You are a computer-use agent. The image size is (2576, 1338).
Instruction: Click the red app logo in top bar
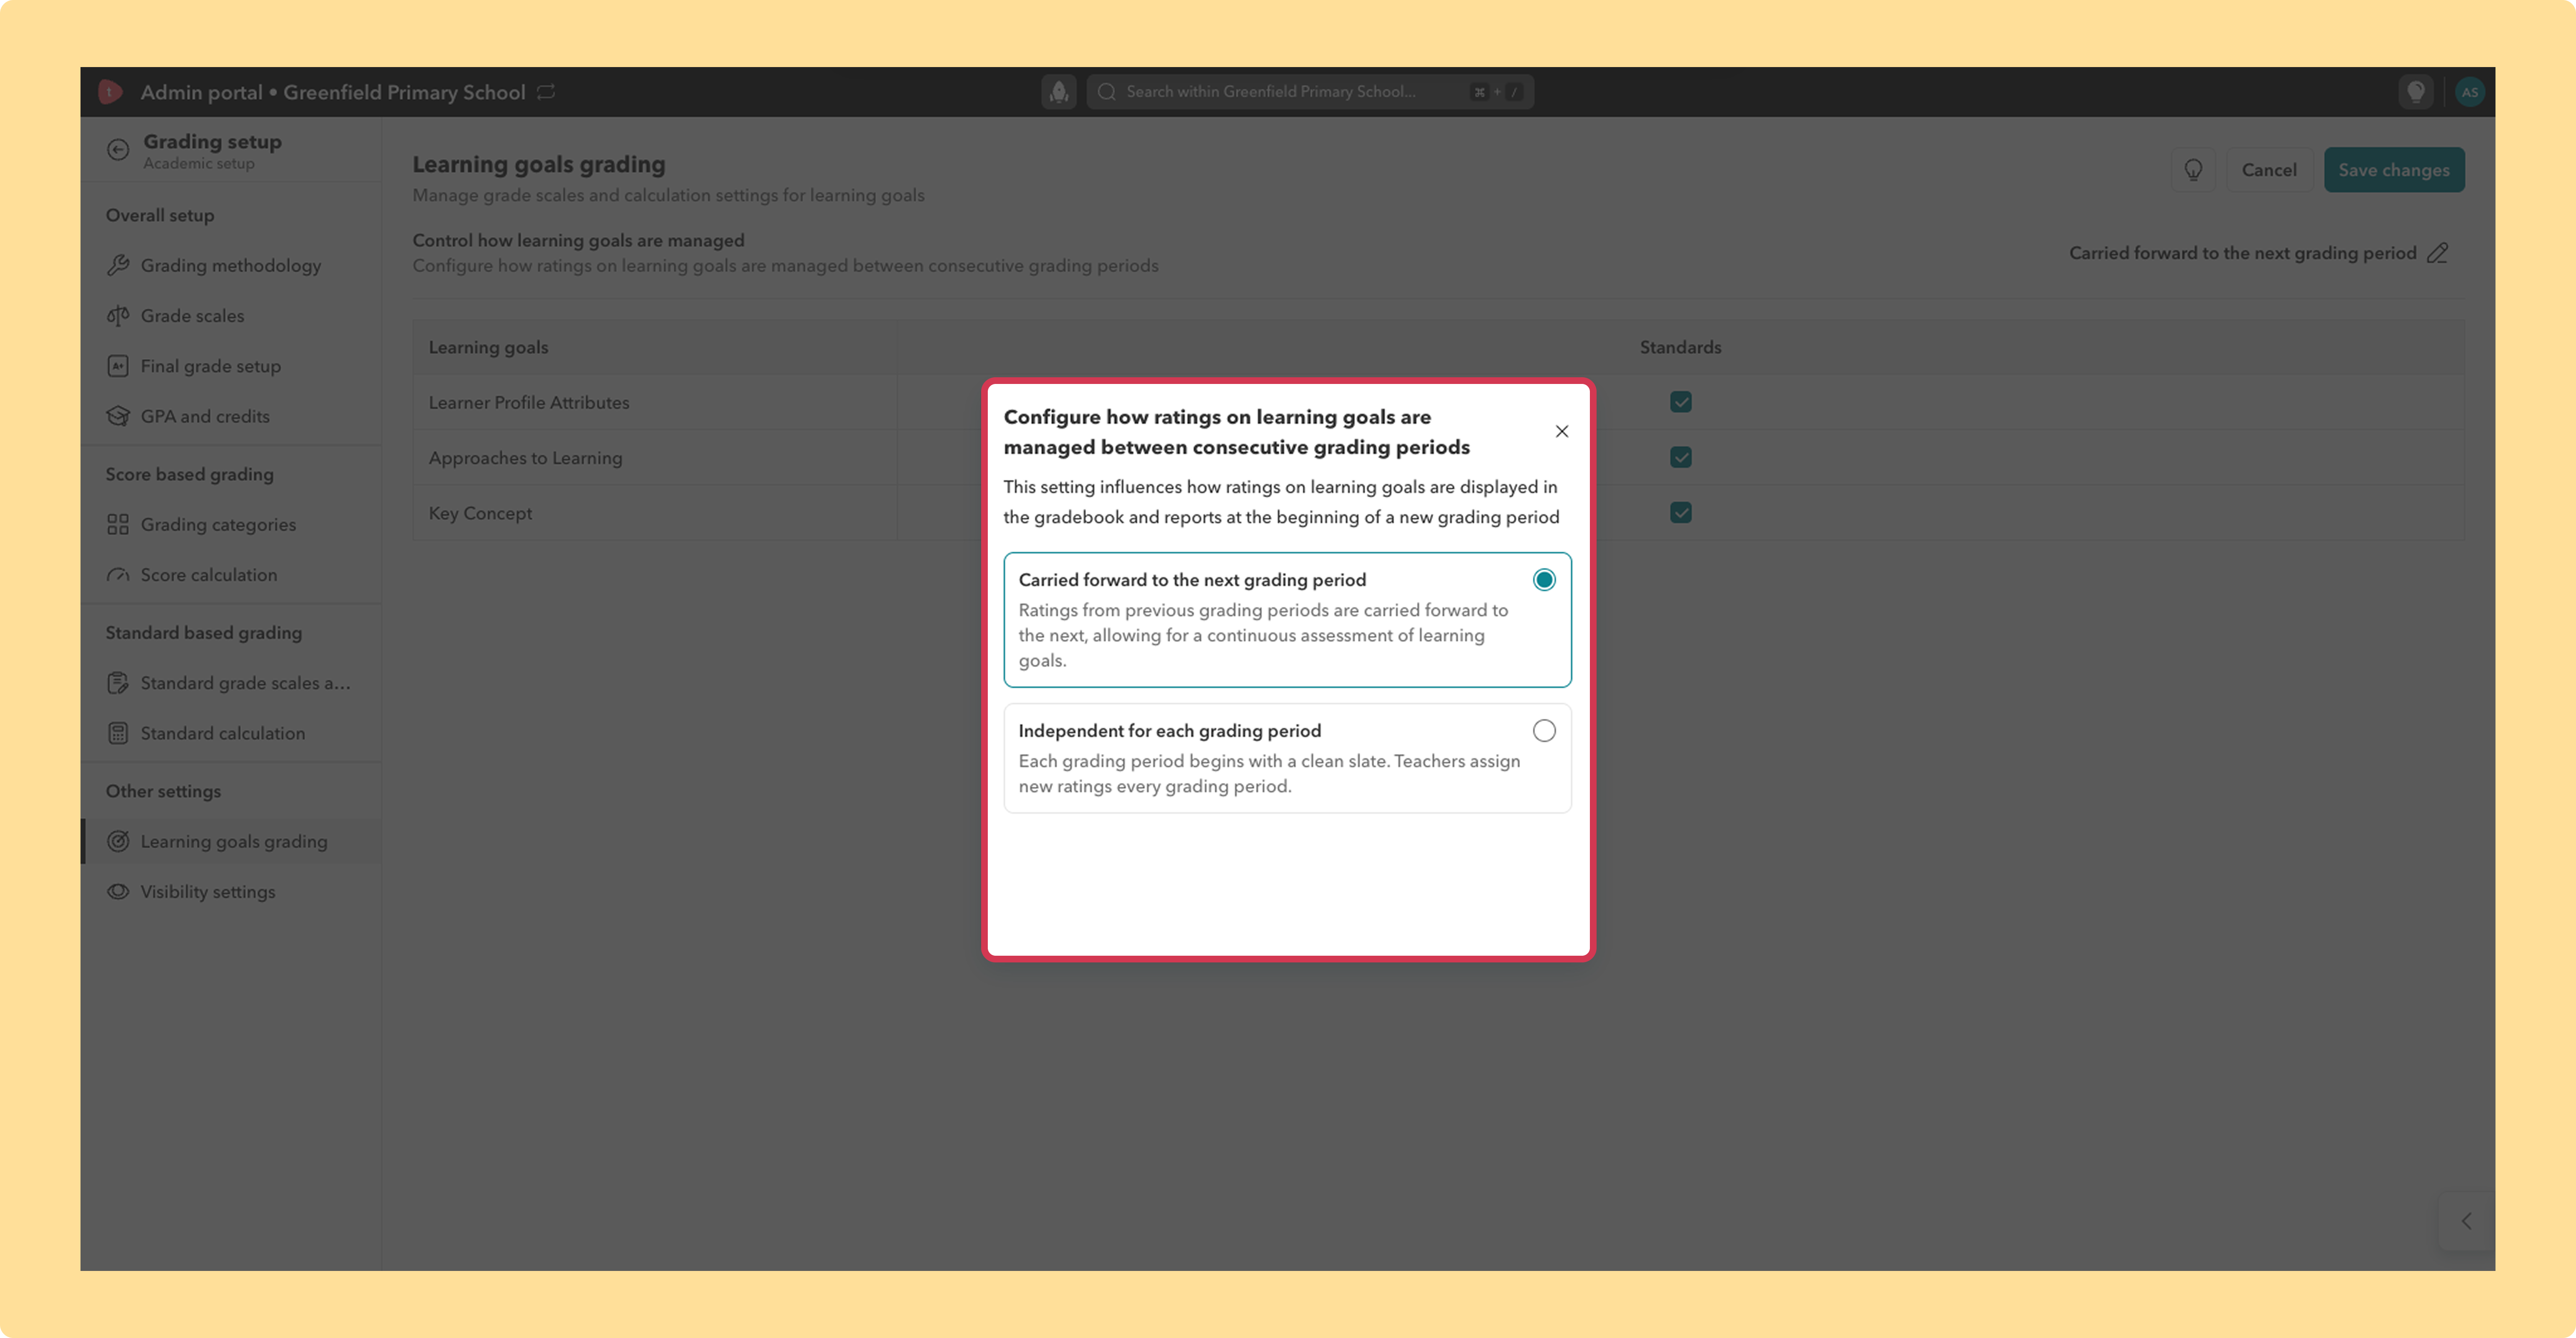click(110, 92)
